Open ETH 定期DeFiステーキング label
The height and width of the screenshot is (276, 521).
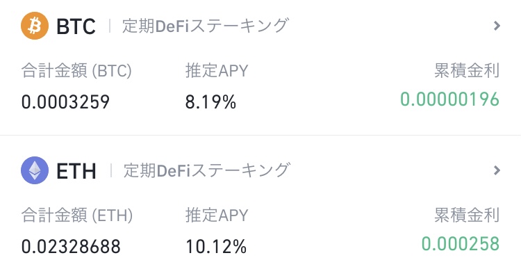tap(207, 170)
